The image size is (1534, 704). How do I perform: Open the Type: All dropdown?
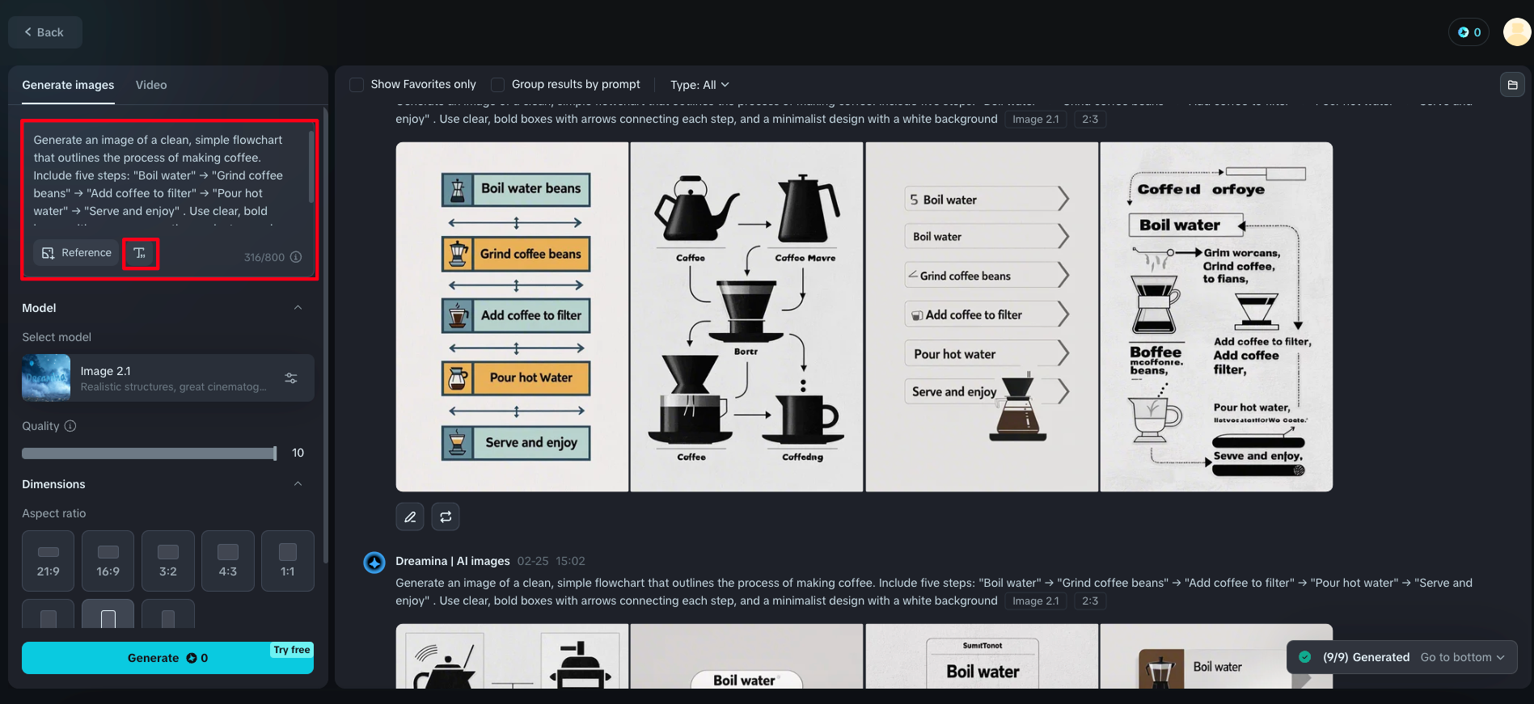pos(699,85)
